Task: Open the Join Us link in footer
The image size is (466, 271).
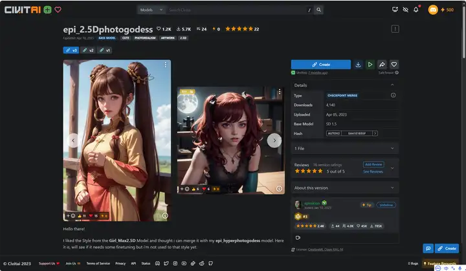Action: [x=72, y=263]
